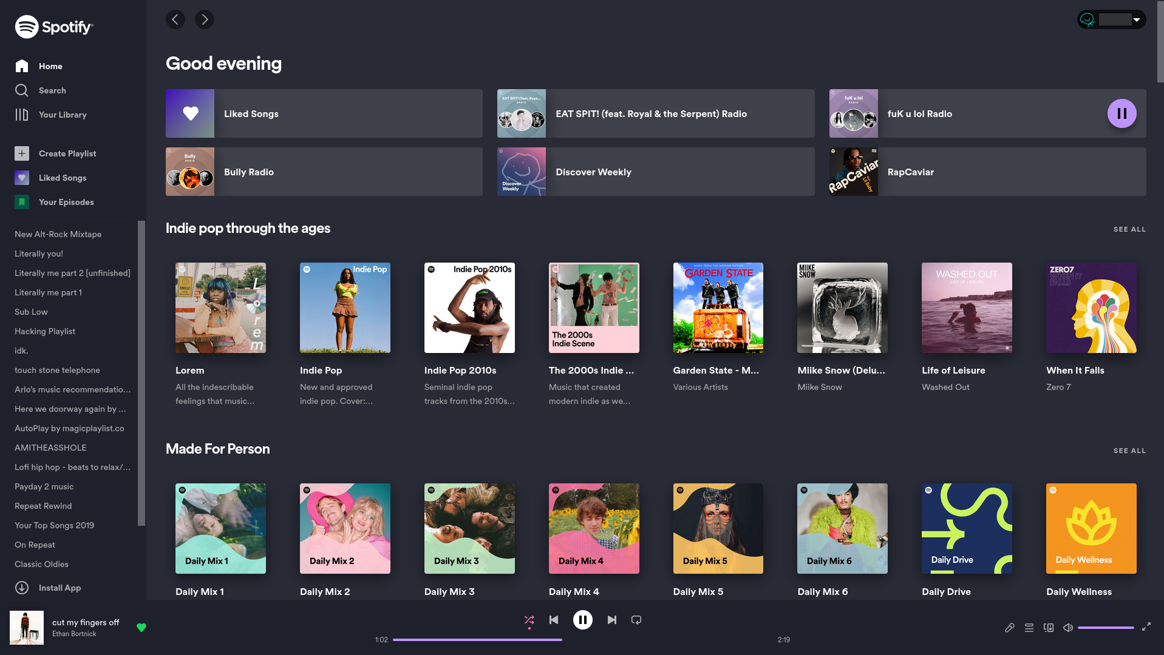Click the Spotify logo
This screenshot has width=1164, height=655.
53,27
